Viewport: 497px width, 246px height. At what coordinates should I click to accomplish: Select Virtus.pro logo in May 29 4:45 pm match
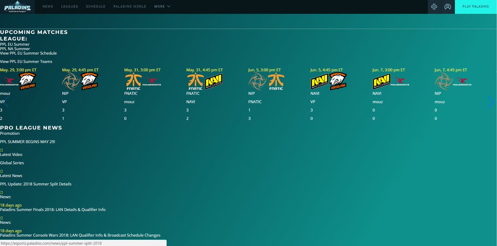[x=90, y=81]
